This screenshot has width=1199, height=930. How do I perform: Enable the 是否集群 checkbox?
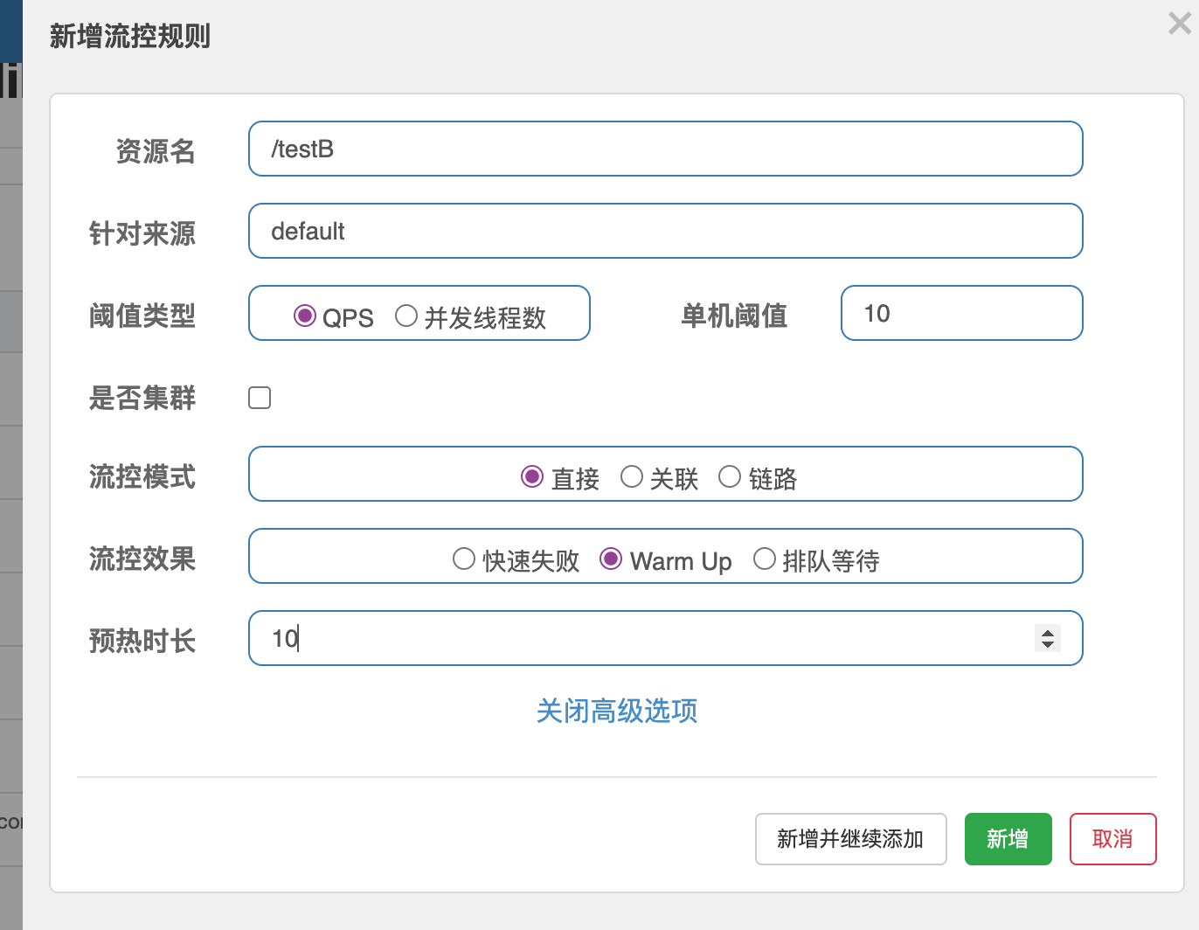click(x=260, y=398)
